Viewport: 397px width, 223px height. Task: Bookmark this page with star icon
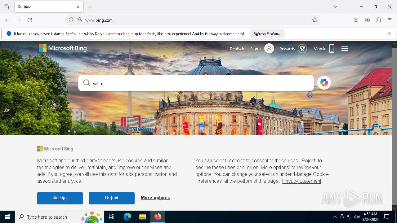coord(315,20)
